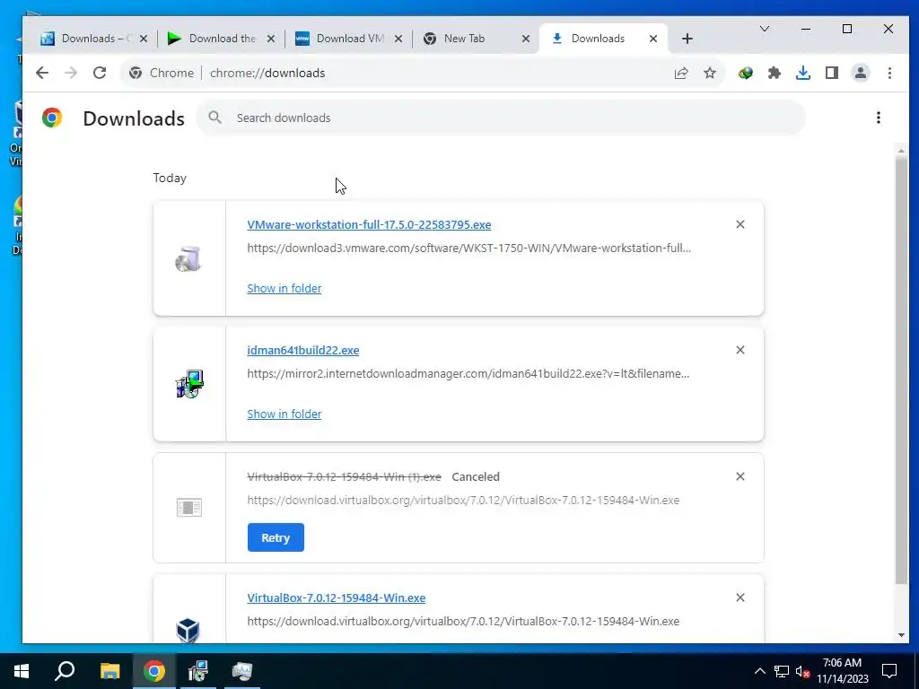Bookmark this tab with star icon
Screen dimensions: 919x689
(x=710, y=73)
